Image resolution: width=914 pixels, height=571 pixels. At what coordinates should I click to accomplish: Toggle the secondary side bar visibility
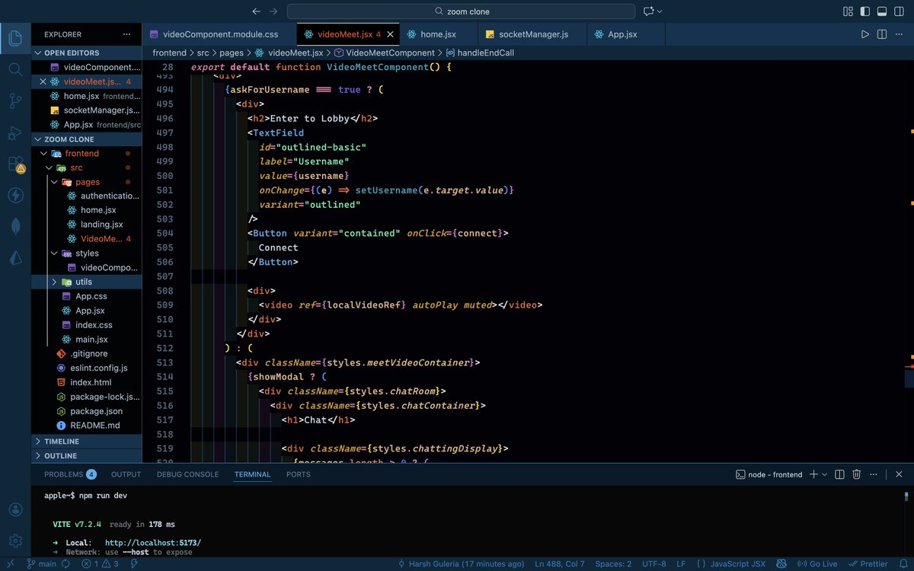pos(900,11)
